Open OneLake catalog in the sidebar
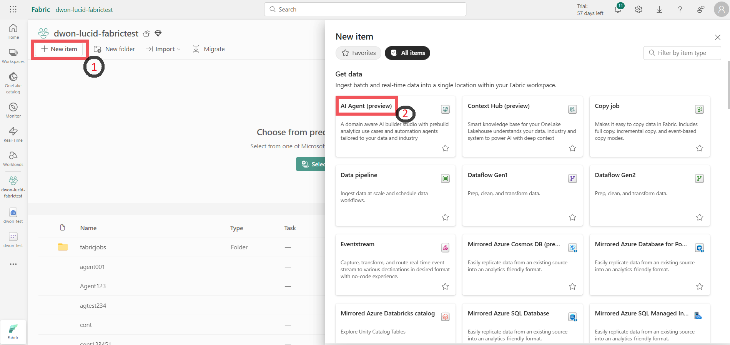Viewport: 730px width, 345px height. click(x=13, y=83)
